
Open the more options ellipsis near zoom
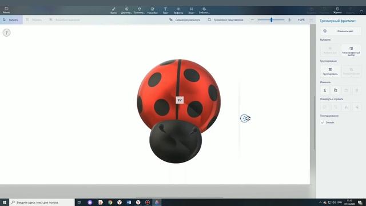tap(311, 20)
